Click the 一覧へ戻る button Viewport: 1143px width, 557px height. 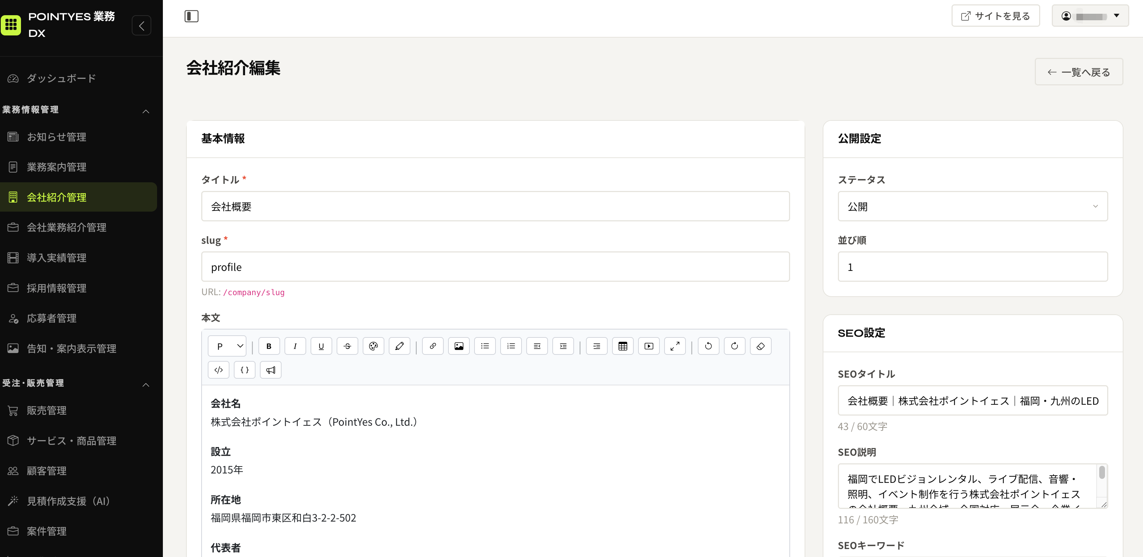coord(1079,72)
